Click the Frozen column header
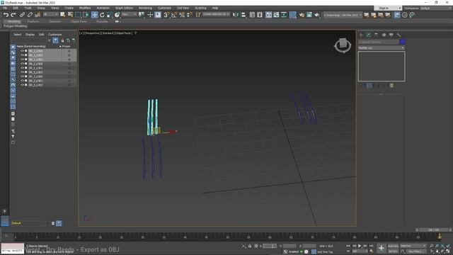 point(66,46)
